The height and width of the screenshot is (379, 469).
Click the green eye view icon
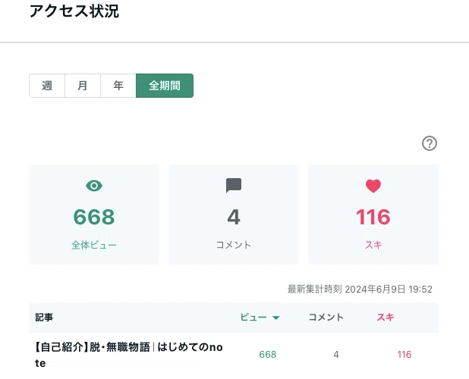(x=94, y=186)
